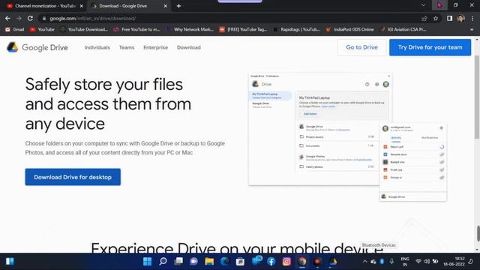Image resolution: width=480 pixels, height=270 pixels.
Task: Open Download in Drive navigation
Action: click(x=189, y=47)
